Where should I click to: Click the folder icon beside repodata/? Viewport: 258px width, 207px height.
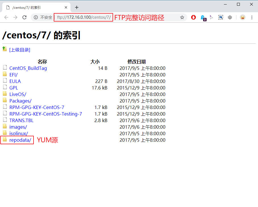pos(5,139)
